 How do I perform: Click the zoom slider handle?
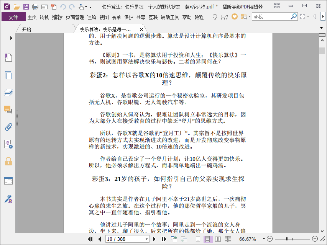(287, 239)
